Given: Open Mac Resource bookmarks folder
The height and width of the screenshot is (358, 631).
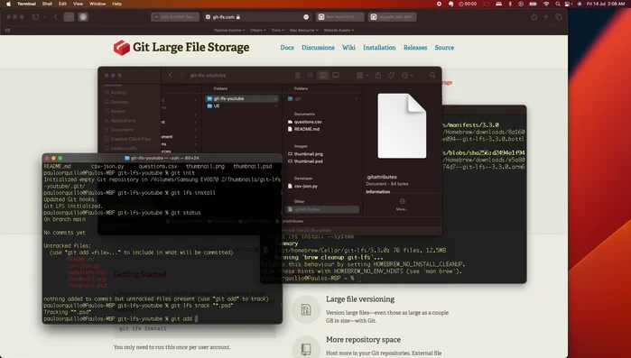Looking at the screenshot, I should click(x=304, y=30).
